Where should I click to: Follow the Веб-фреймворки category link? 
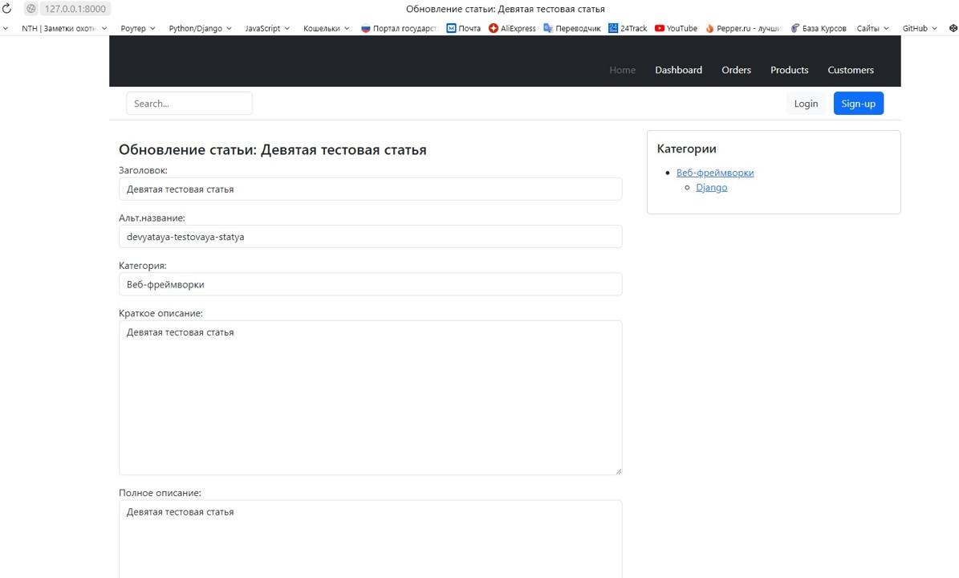tap(715, 173)
